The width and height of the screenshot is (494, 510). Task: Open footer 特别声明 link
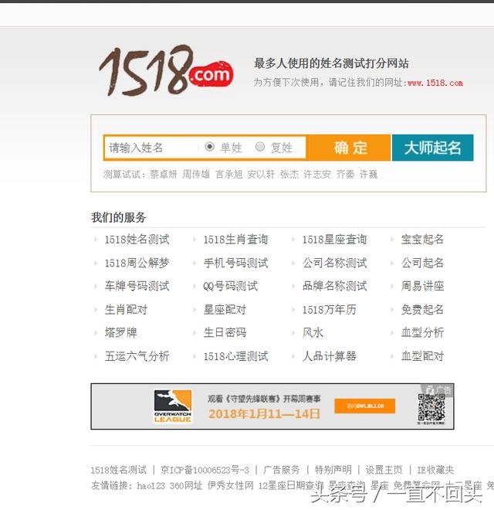[333, 470]
